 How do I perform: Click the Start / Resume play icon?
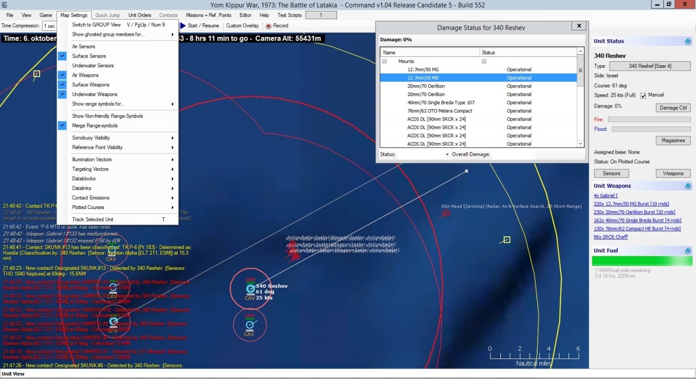click(183, 26)
